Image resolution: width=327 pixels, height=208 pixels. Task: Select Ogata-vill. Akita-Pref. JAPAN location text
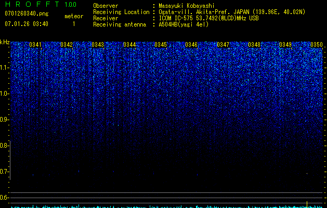click(x=232, y=12)
